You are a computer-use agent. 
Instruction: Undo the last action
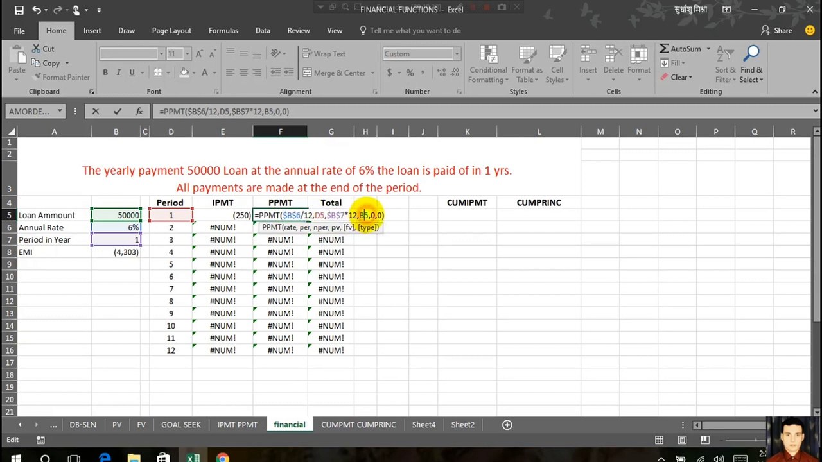tap(37, 10)
